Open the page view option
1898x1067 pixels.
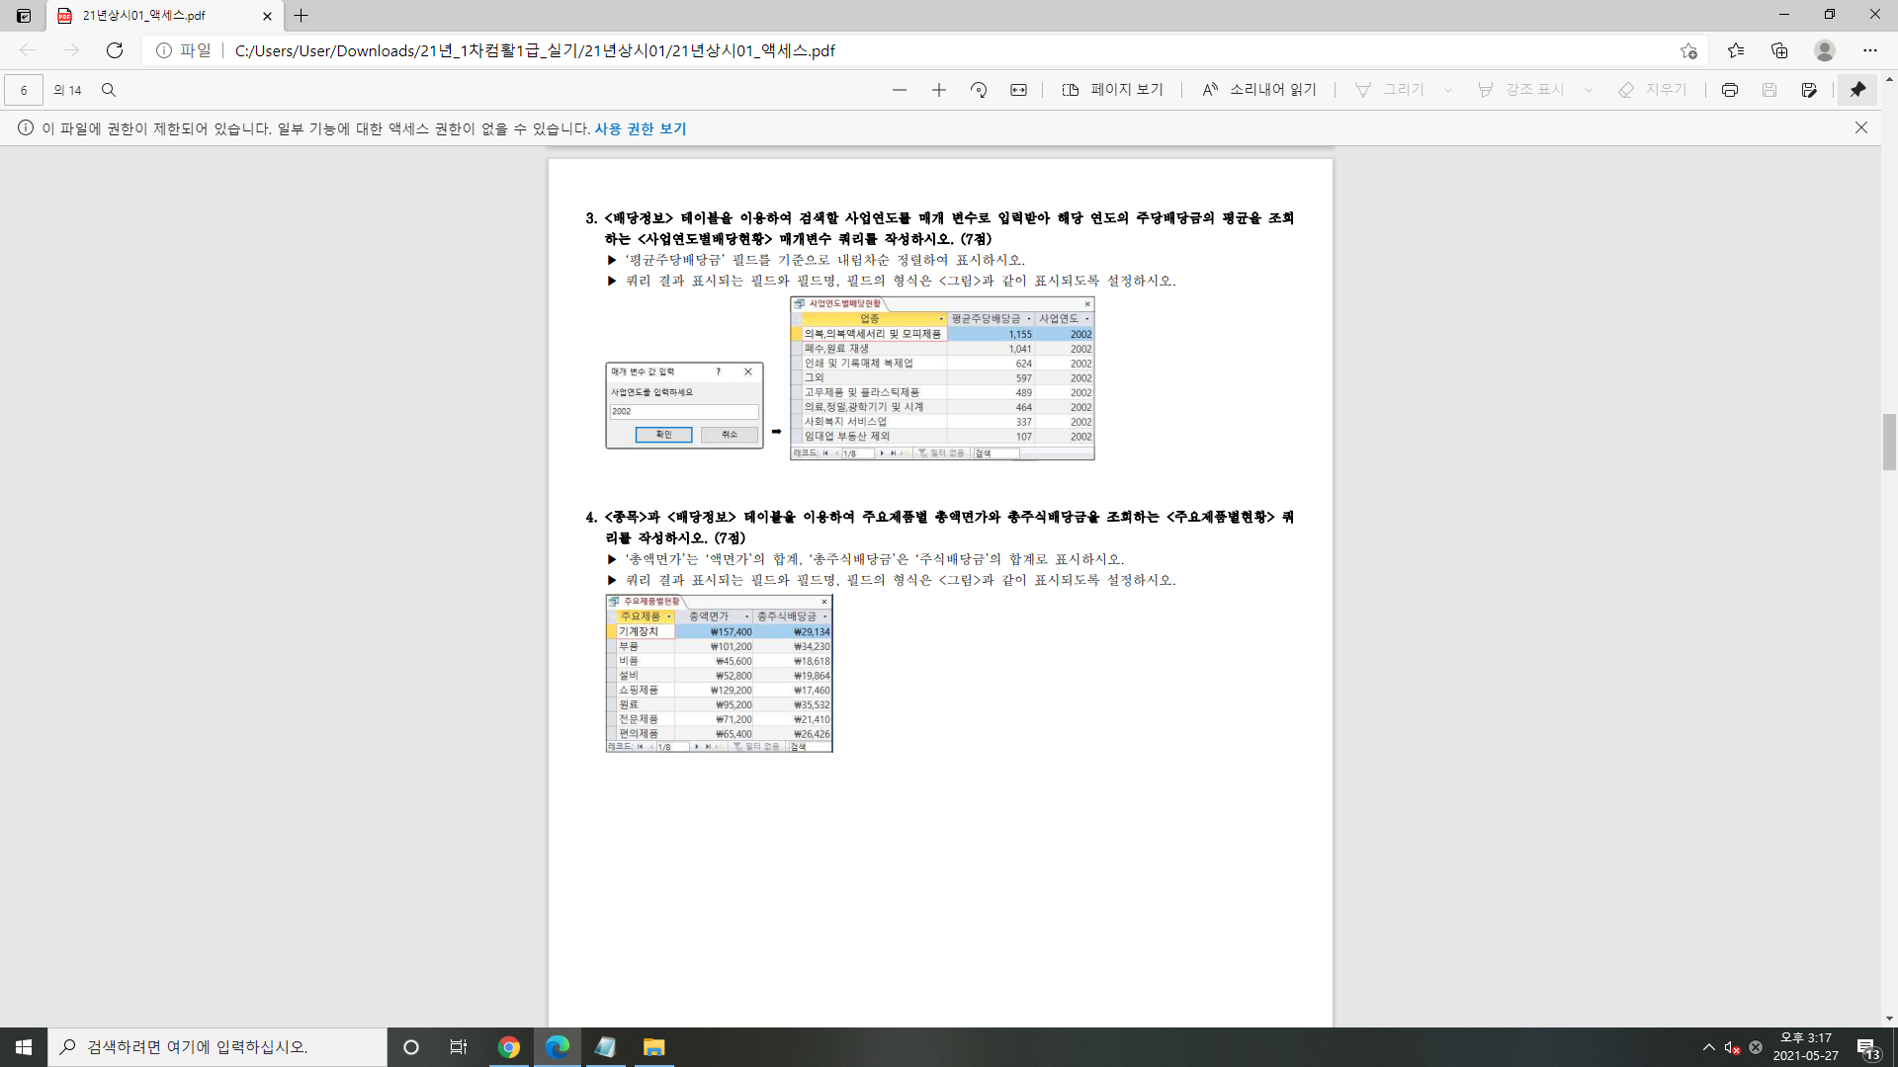[1112, 90]
